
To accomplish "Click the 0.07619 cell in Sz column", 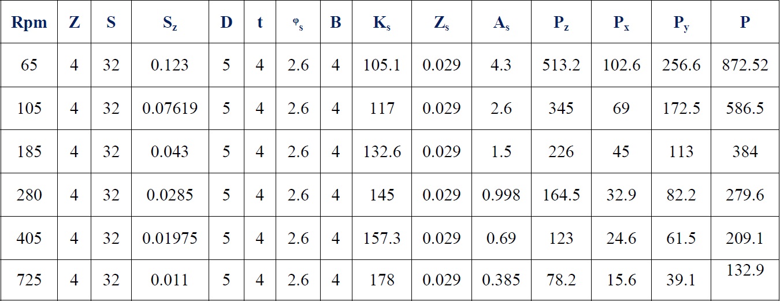I will 170,108.
